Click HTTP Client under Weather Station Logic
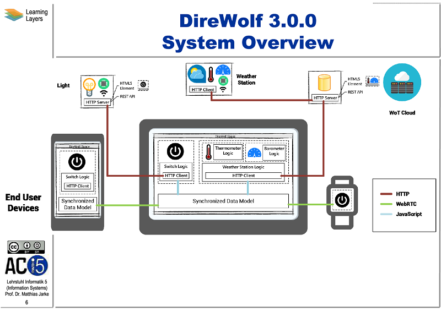Viewport: 441px width, 311px height. coord(243,176)
